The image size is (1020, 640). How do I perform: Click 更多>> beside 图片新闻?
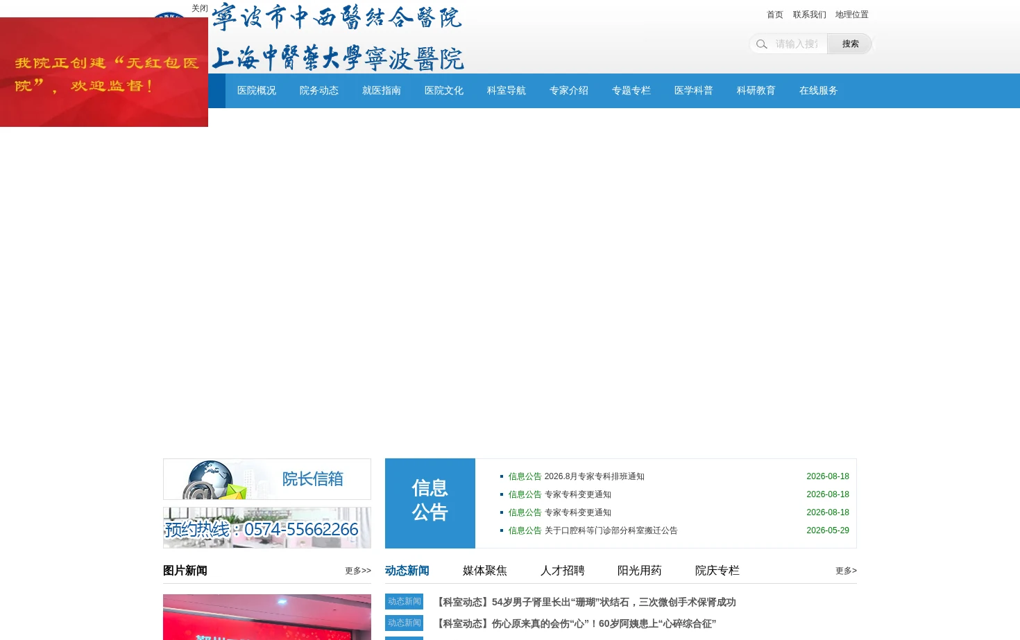358,571
